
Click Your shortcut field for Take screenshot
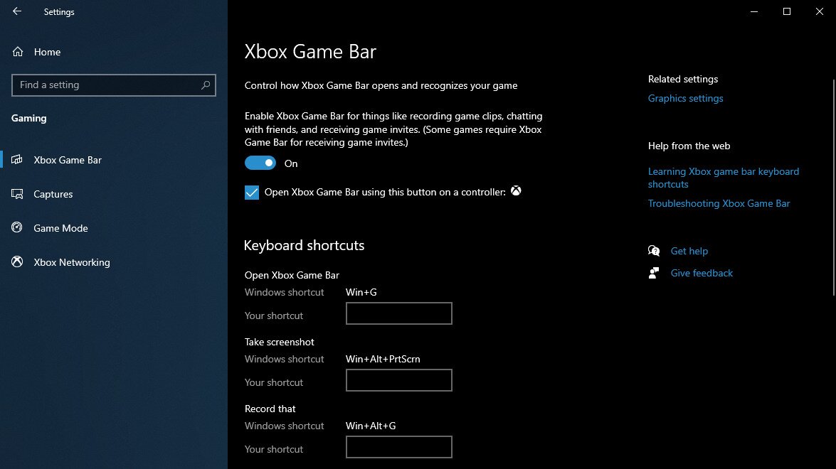pos(399,380)
